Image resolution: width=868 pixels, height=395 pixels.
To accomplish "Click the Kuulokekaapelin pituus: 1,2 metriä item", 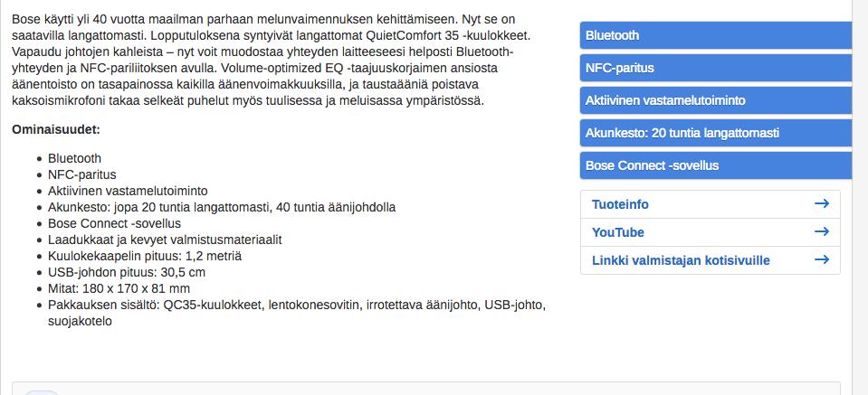I will pos(145,257).
